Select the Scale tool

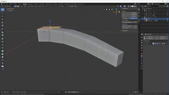click(3, 22)
